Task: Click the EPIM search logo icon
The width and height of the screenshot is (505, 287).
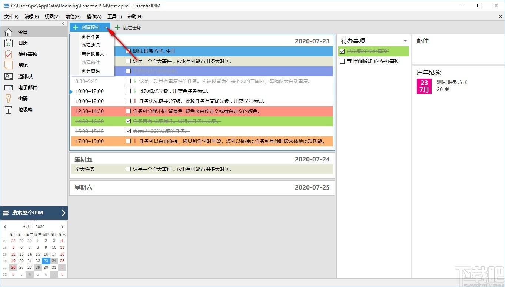Action: coord(6,213)
